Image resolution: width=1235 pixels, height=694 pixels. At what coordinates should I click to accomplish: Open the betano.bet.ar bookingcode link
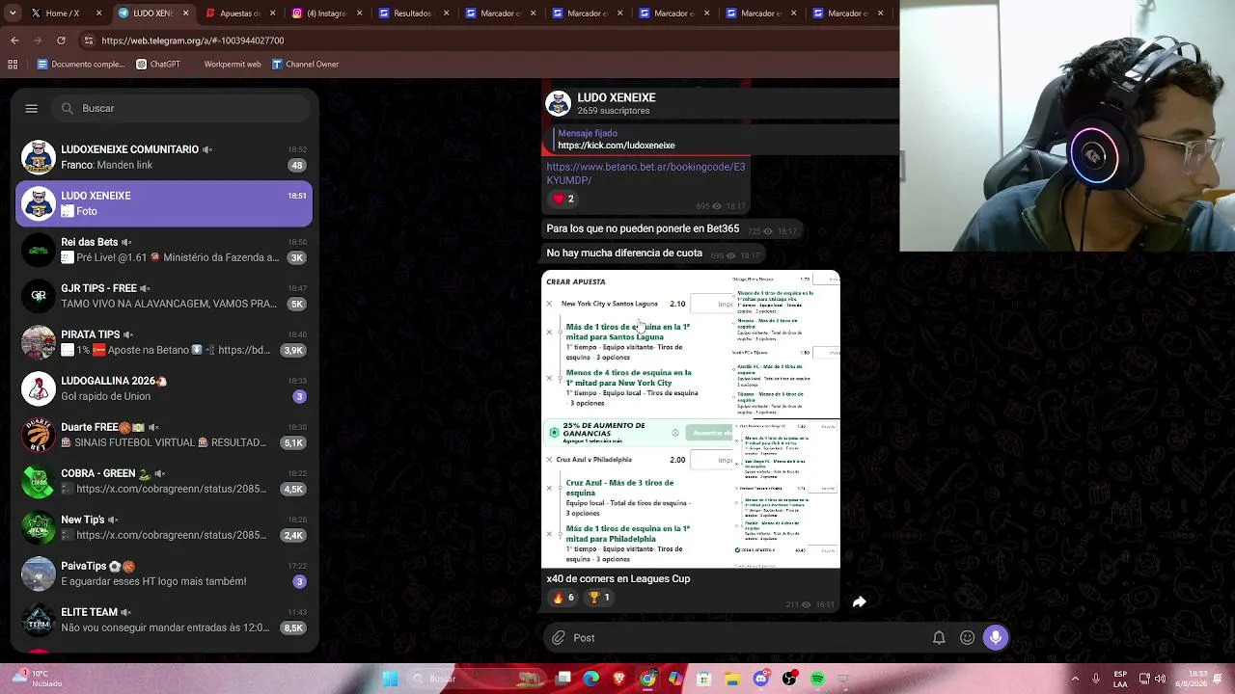[x=645, y=173]
